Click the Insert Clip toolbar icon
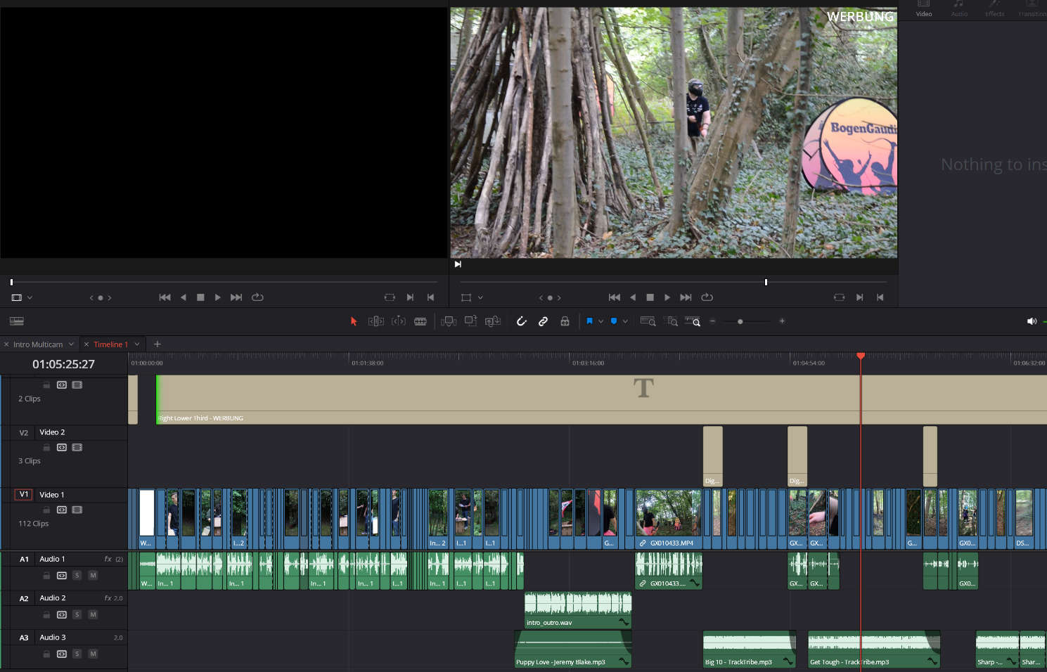The height and width of the screenshot is (672, 1047). [448, 321]
